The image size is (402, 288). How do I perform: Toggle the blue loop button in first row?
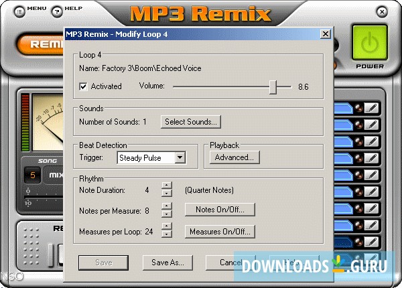(x=344, y=108)
